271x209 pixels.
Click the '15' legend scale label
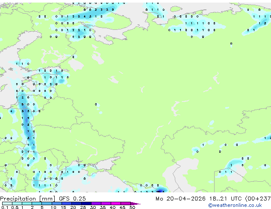63,207
